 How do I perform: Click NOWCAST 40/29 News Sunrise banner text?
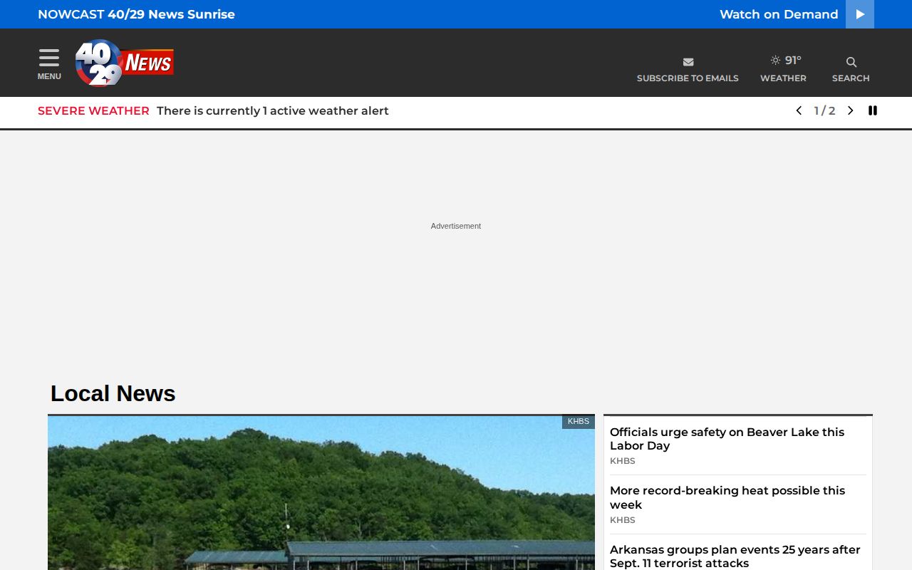136,14
